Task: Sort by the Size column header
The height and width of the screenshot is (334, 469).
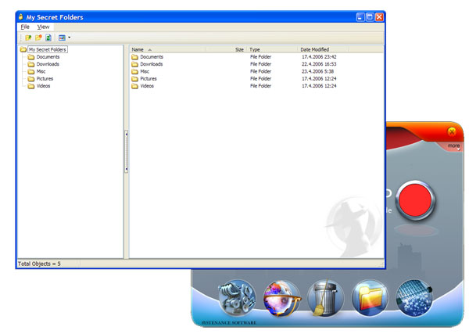Action: click(226, 49)
